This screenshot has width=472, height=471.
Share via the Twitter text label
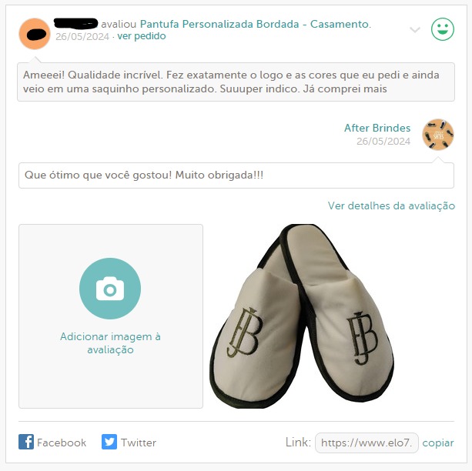[x=139, y=443]
